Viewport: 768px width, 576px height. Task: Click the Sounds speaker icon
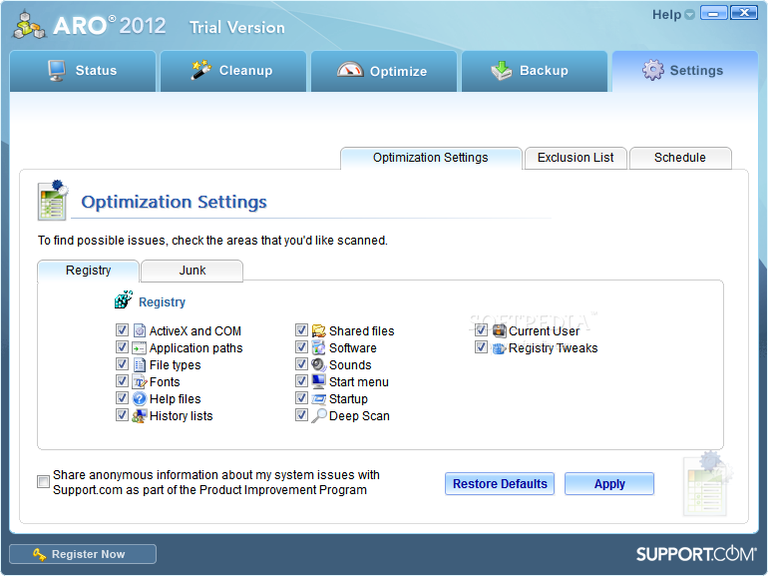[319, 364]
